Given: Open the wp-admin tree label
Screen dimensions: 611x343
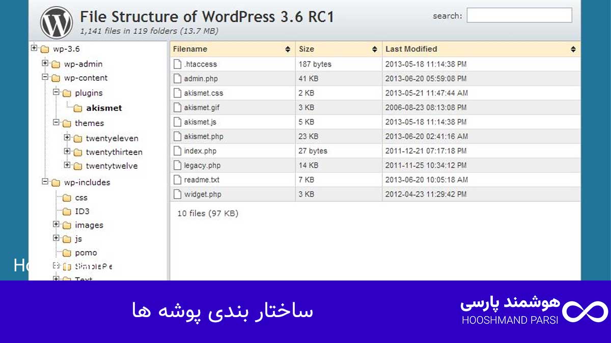Looking at the screenshot, I should tap(83, 64).
